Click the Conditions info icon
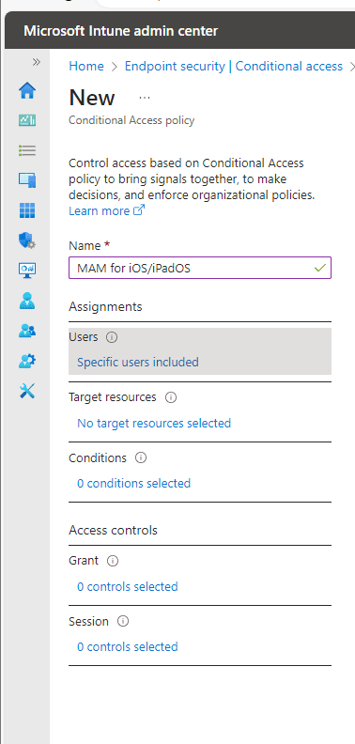The height and width of the screenshot is (744, 355). pyautogui.click(x=141, y=457)
